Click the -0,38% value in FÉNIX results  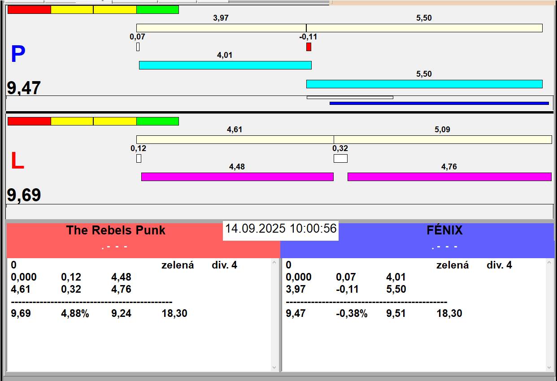point(352,314)
